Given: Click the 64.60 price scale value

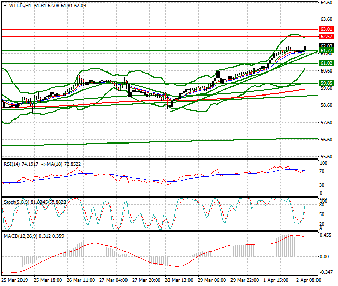Looking at the screenshot, I should tap(326, 3).
